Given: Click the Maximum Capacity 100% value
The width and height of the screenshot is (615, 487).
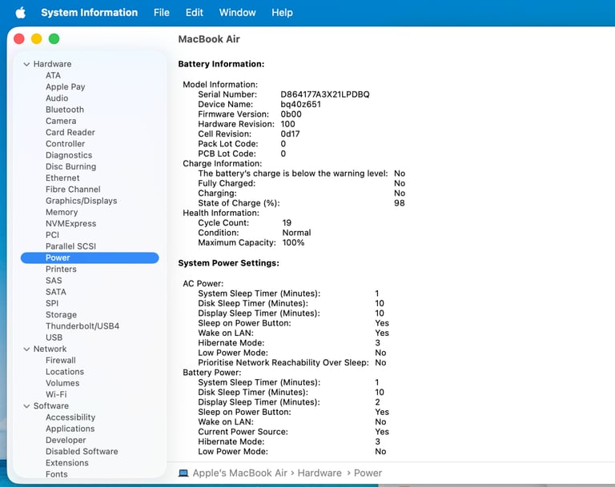Looking at the screenshot, I should (x=293, y=243).
